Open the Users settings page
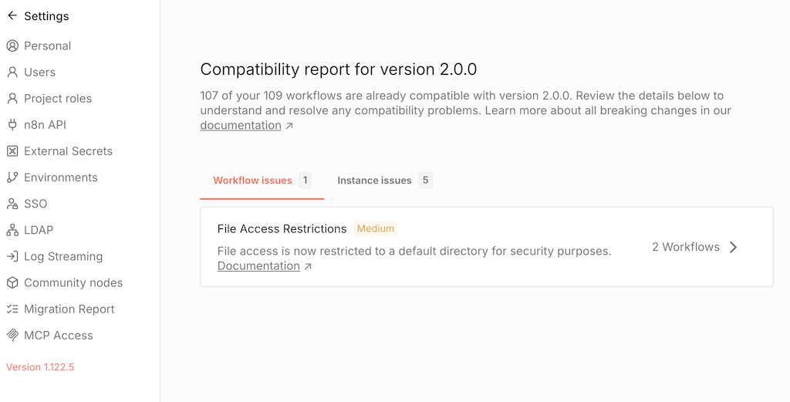Viewport: 790px width, 402px height. [39, 72]
